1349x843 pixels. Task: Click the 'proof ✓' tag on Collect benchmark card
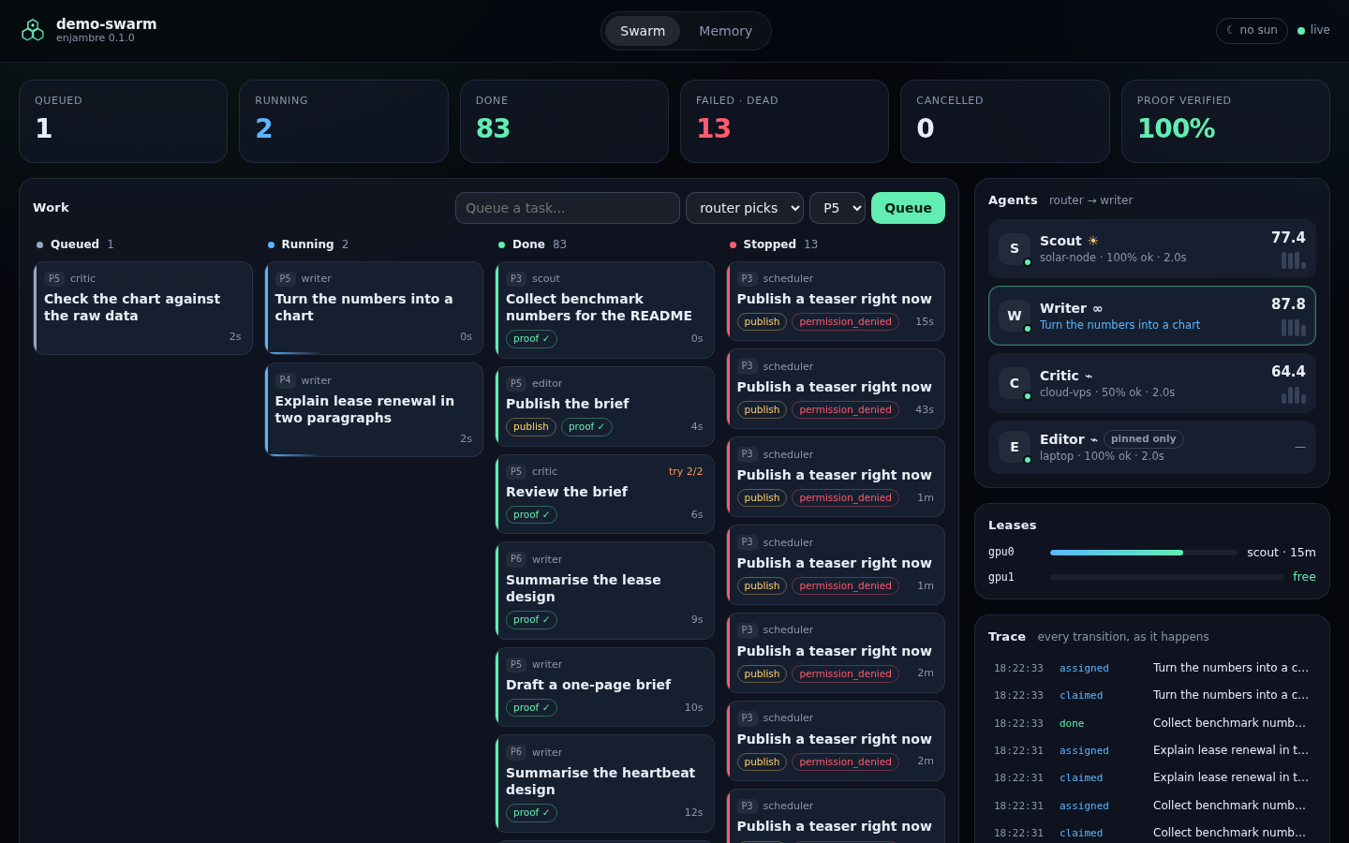click(531, 339)
